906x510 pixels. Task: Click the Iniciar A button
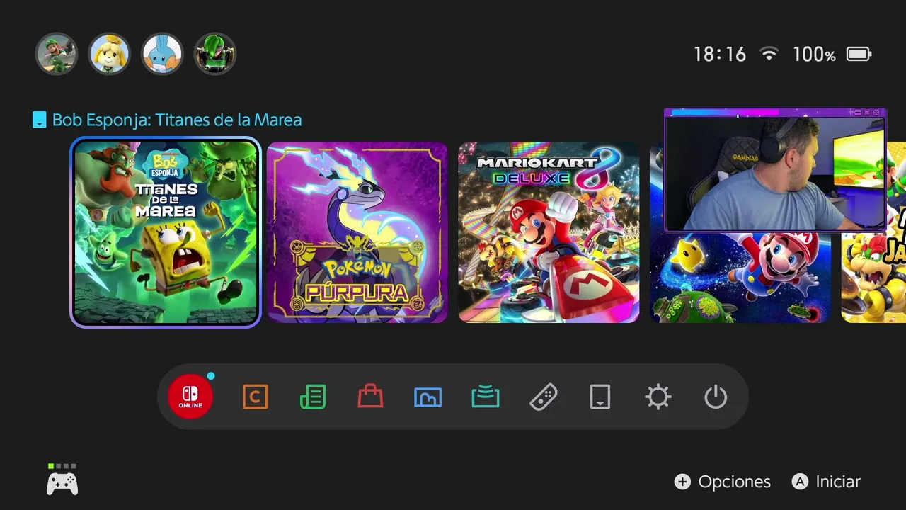[x=826, y=482]
